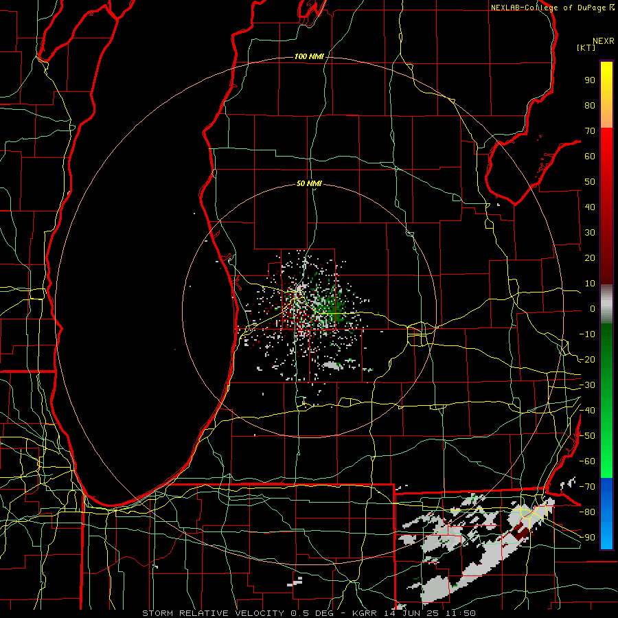The height and width of the screenshot is (618, 618).
Task: Click the 30 value on velocity scale
Action: point(590,233)
